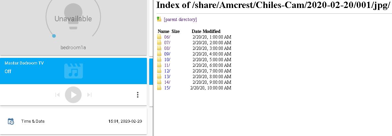Open folder 12/

pyautogui.click(x=167, y=71)
